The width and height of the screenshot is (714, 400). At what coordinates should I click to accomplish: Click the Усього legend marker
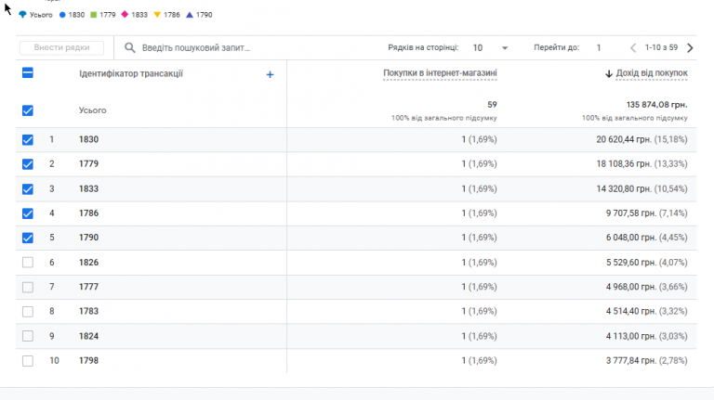click(22, 15)
